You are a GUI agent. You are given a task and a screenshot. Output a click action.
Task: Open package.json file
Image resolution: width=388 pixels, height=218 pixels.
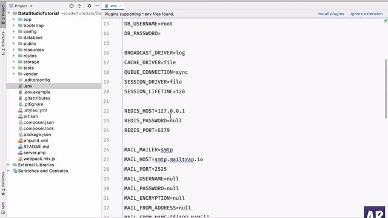pos(37,134)
